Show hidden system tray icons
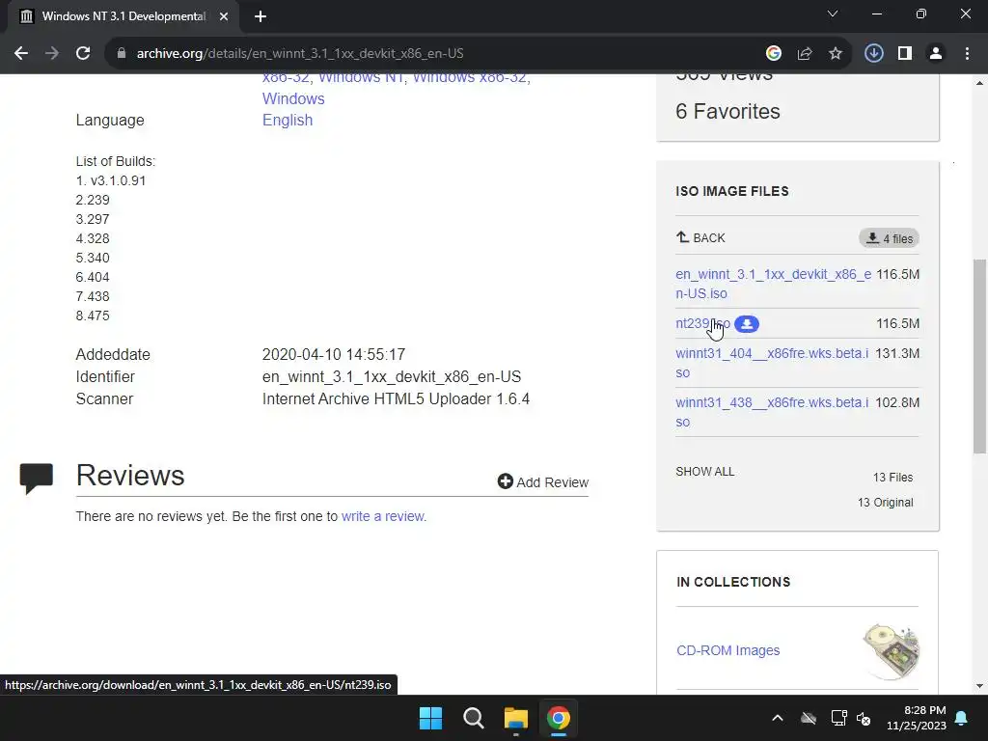This screenshot has height=741, width=988. (x=778, y=718)
